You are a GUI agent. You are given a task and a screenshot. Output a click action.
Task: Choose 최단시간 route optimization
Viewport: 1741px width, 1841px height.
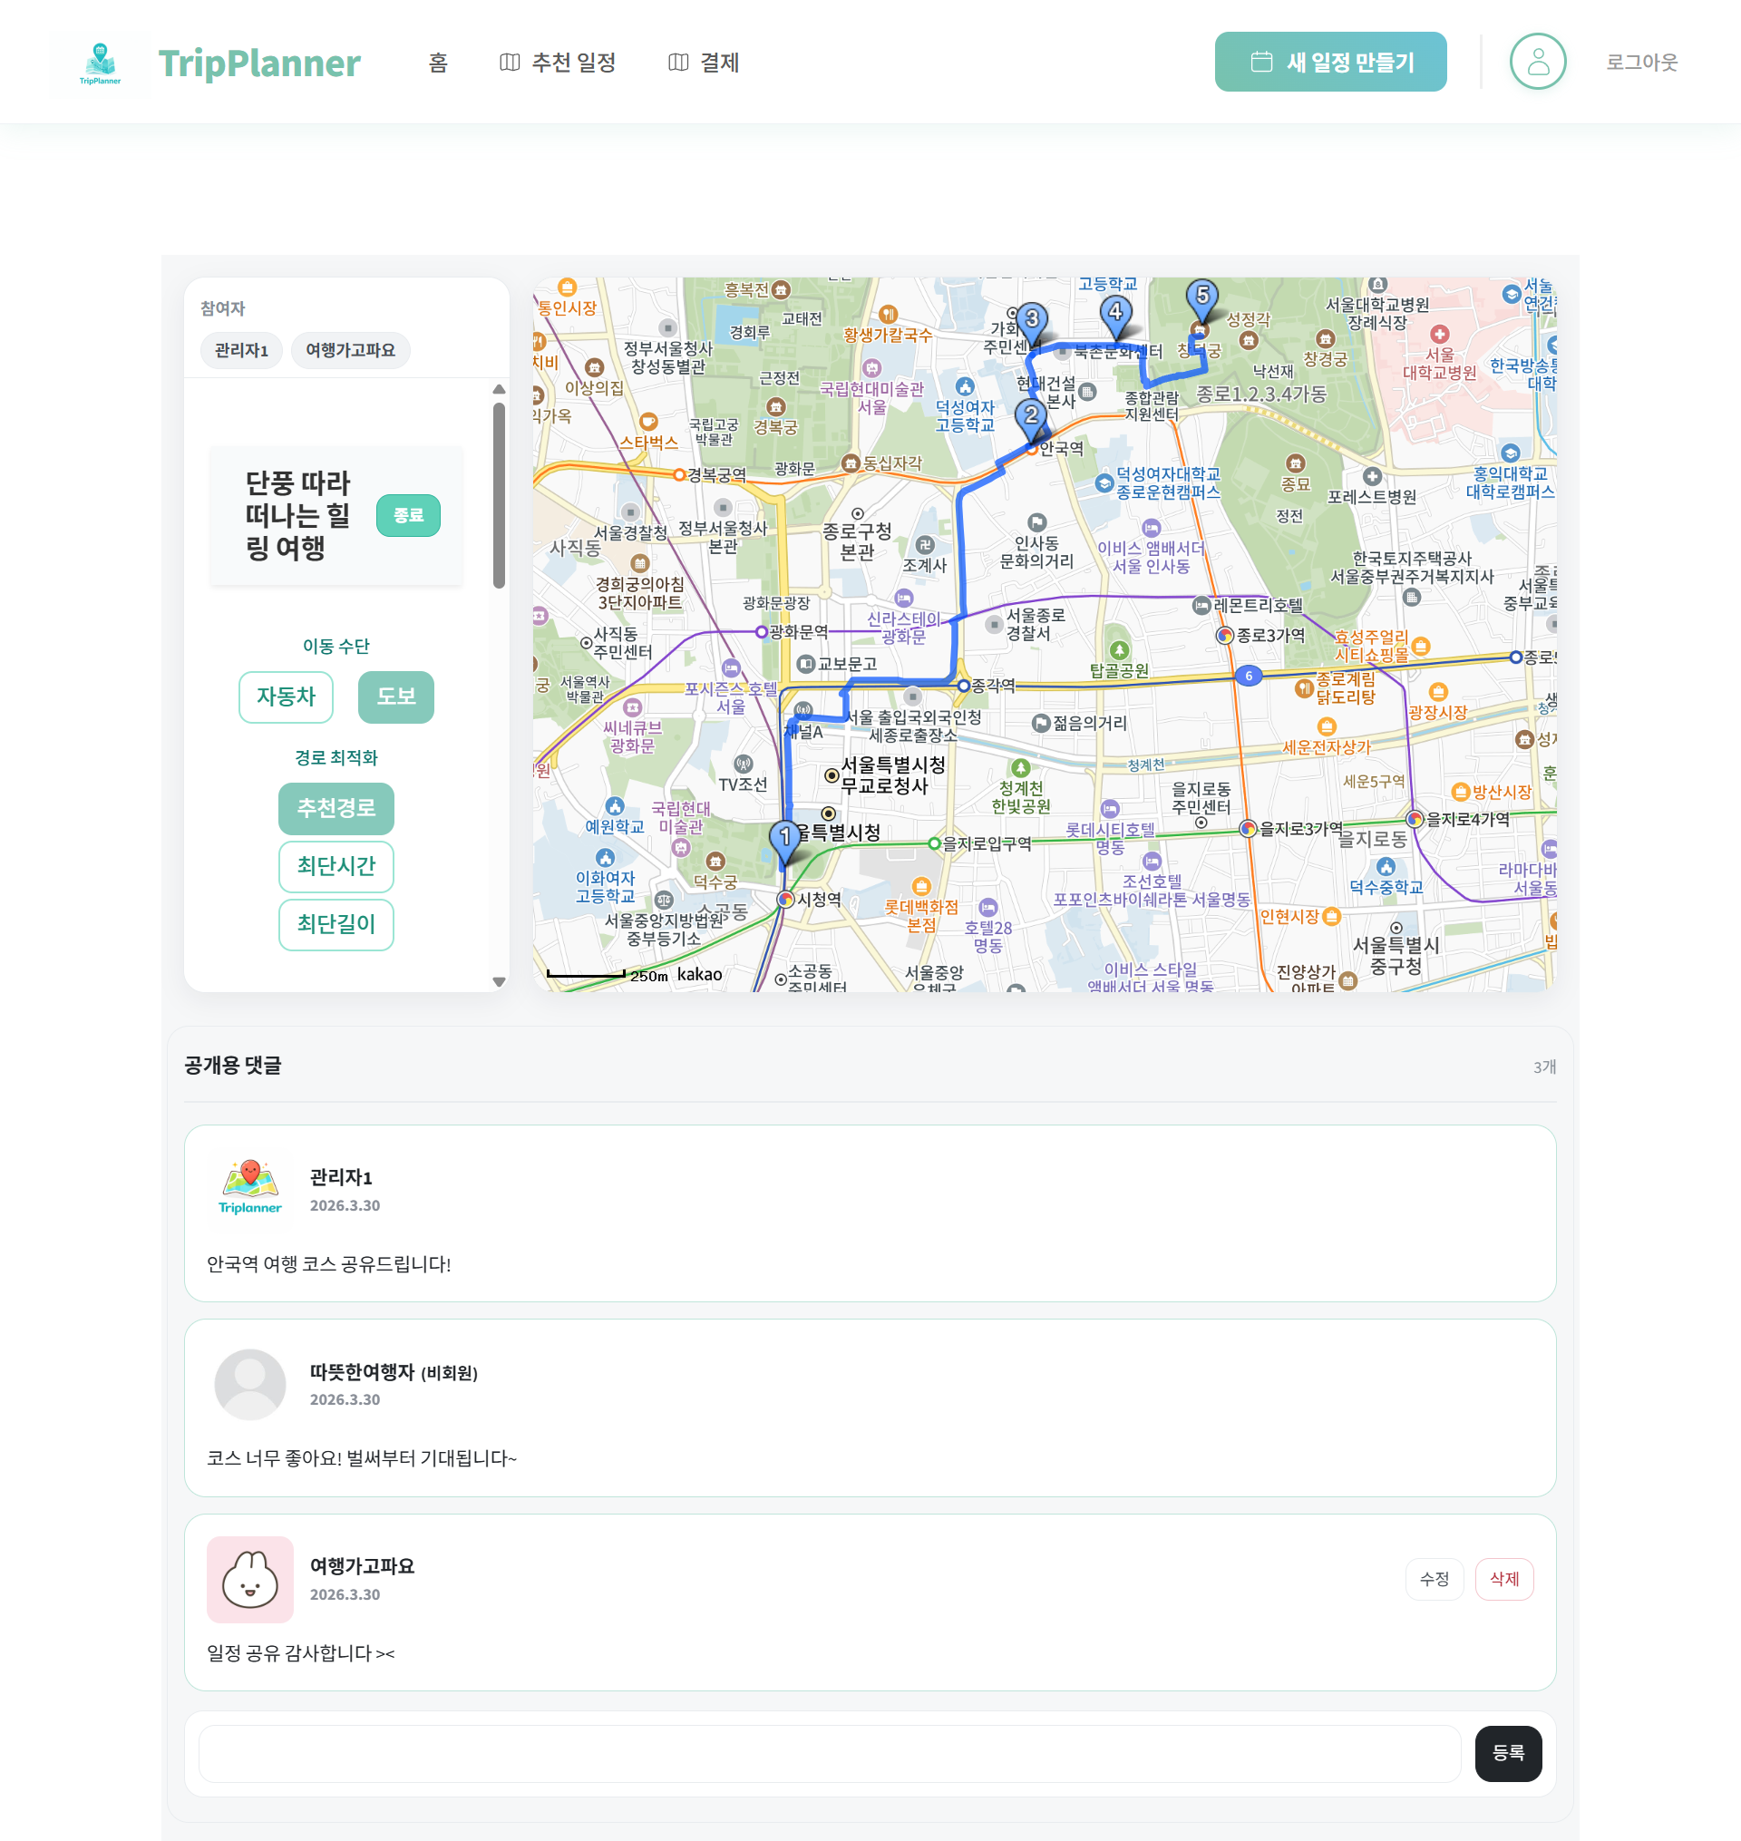(x=336, y=866)
